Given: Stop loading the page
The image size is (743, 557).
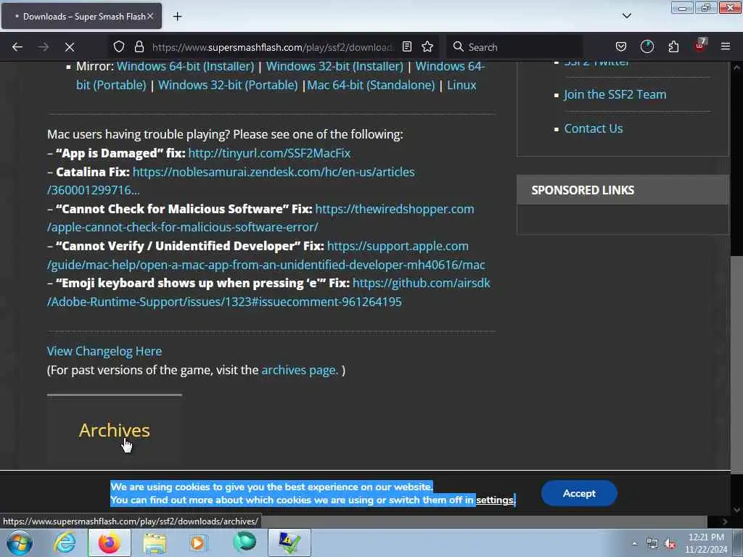Looking at the screenshot, I should click(70, 47).
